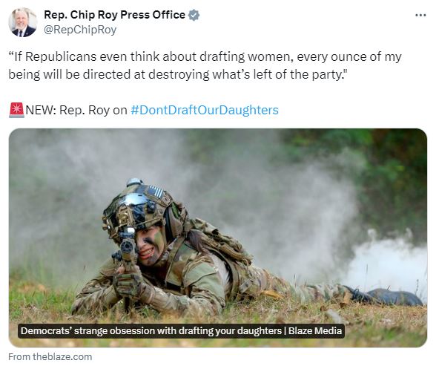
Task: Click the soldier's camouflaged face in photo
Action: point(151,245)
